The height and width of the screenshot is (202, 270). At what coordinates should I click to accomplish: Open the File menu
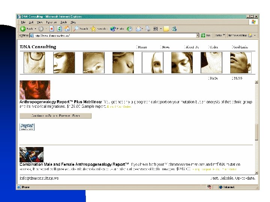23,22
